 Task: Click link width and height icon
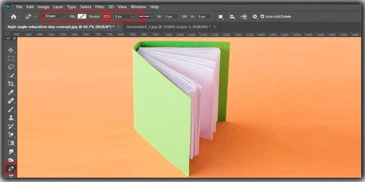(x=184, y=17)
